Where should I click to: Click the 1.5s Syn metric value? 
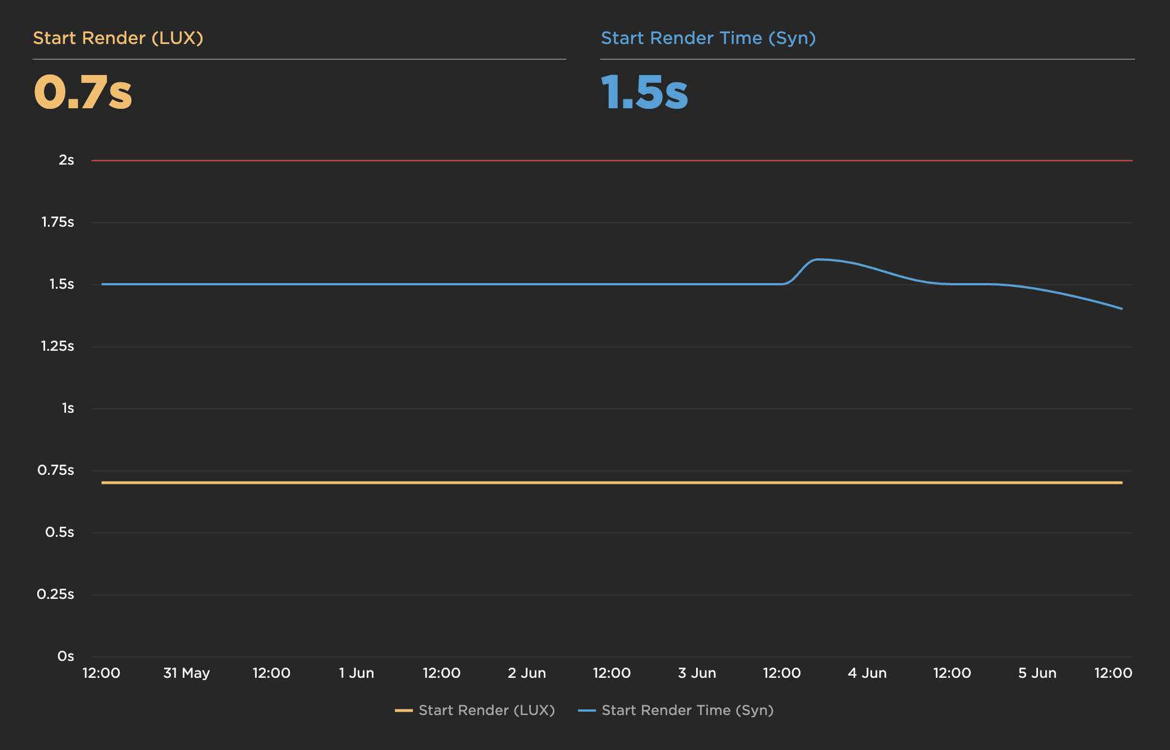(644, 92)
